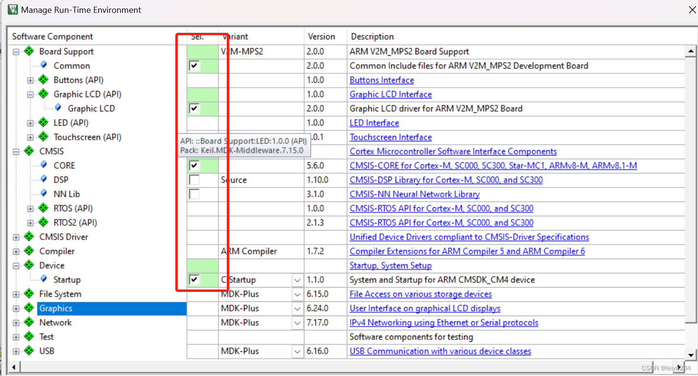The width and height of the screenshot is (698, 376).
Task: Select the Network software component row
Action: tap(56, 322)
